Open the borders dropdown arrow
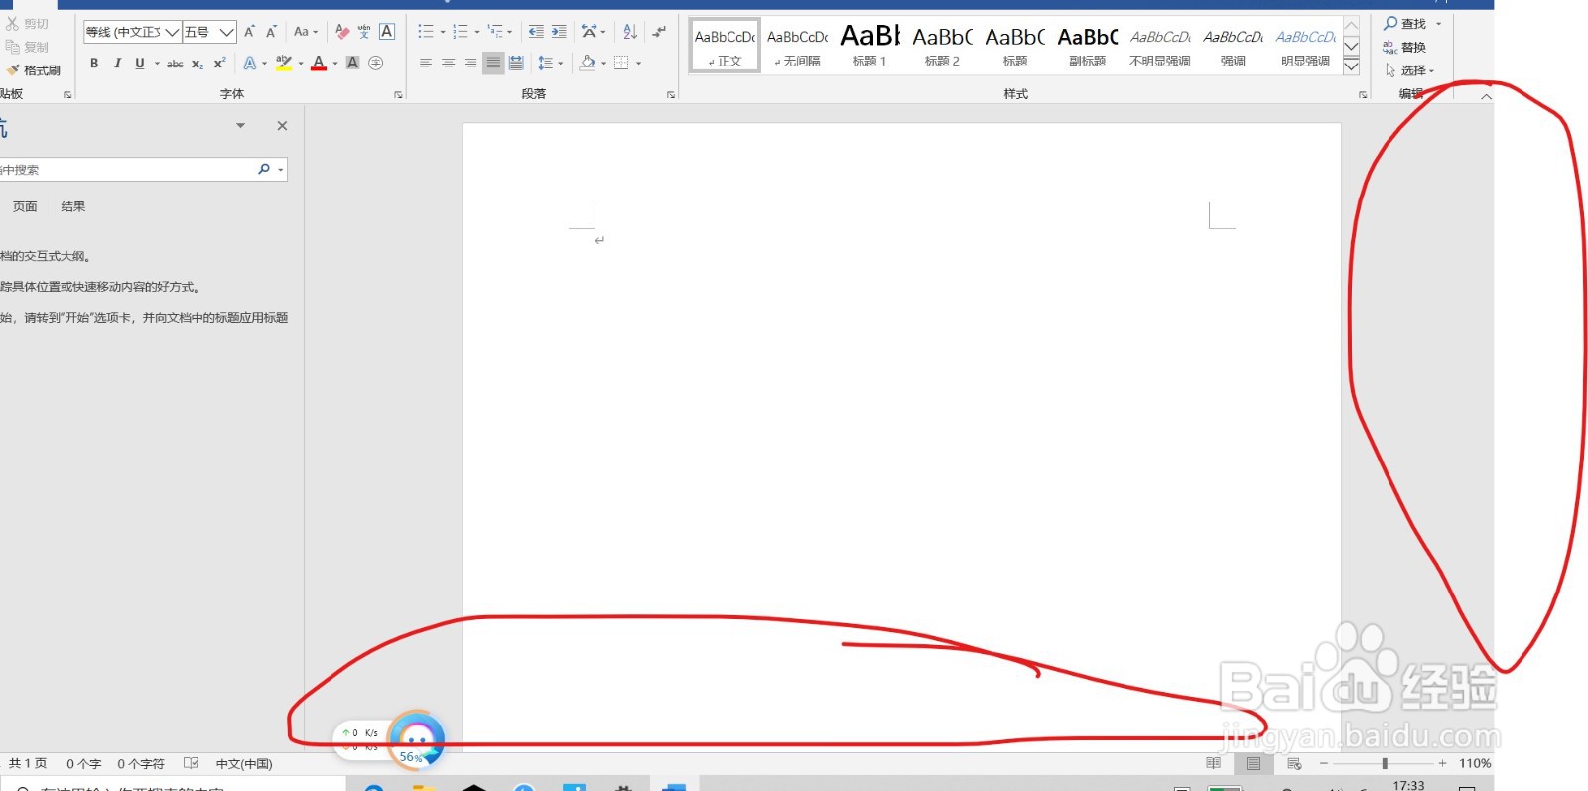The image size is (1588, 791). 638,64
